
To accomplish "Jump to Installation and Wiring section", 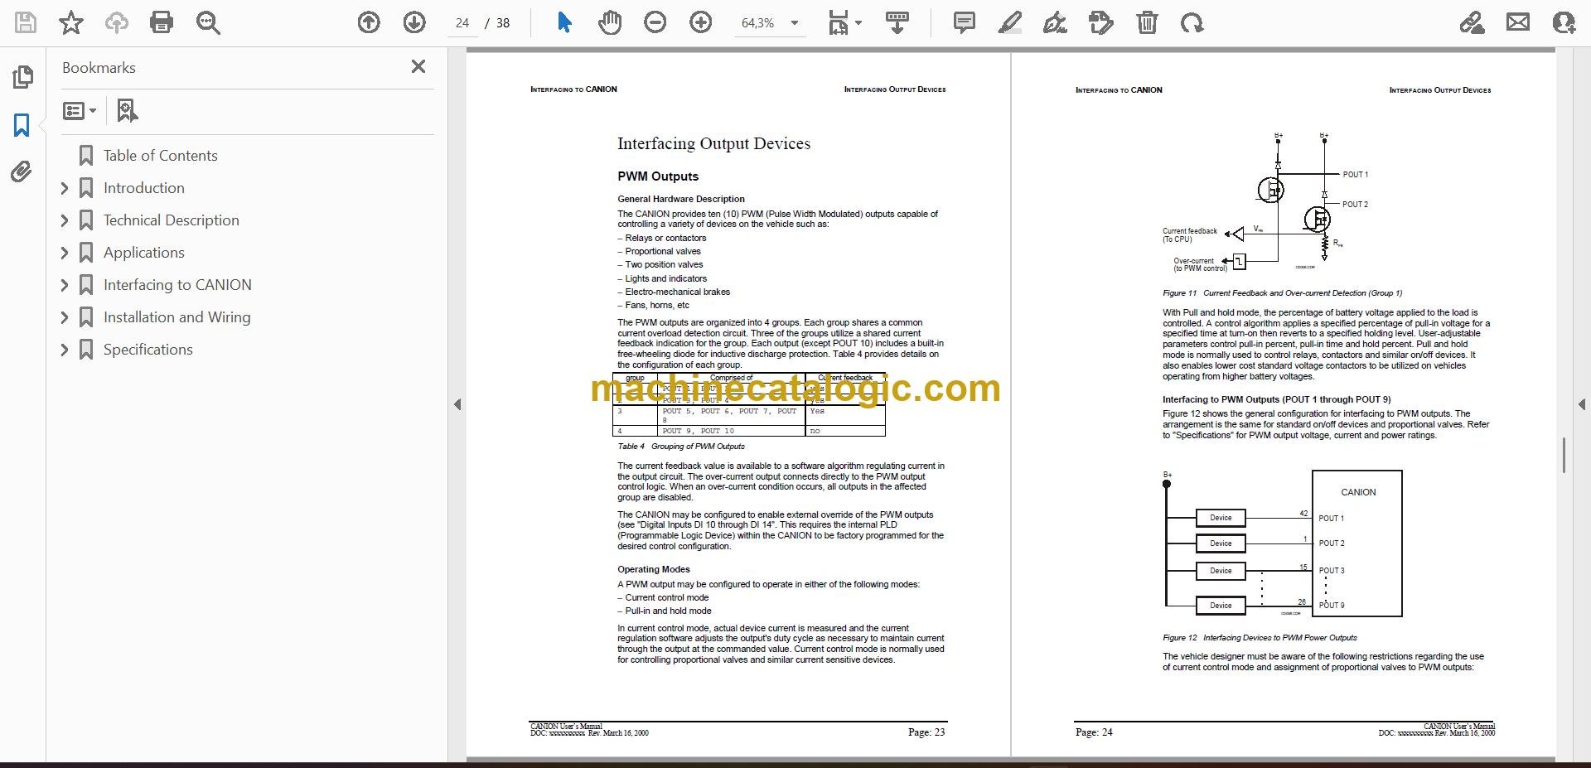I will [x=177, y=317].
